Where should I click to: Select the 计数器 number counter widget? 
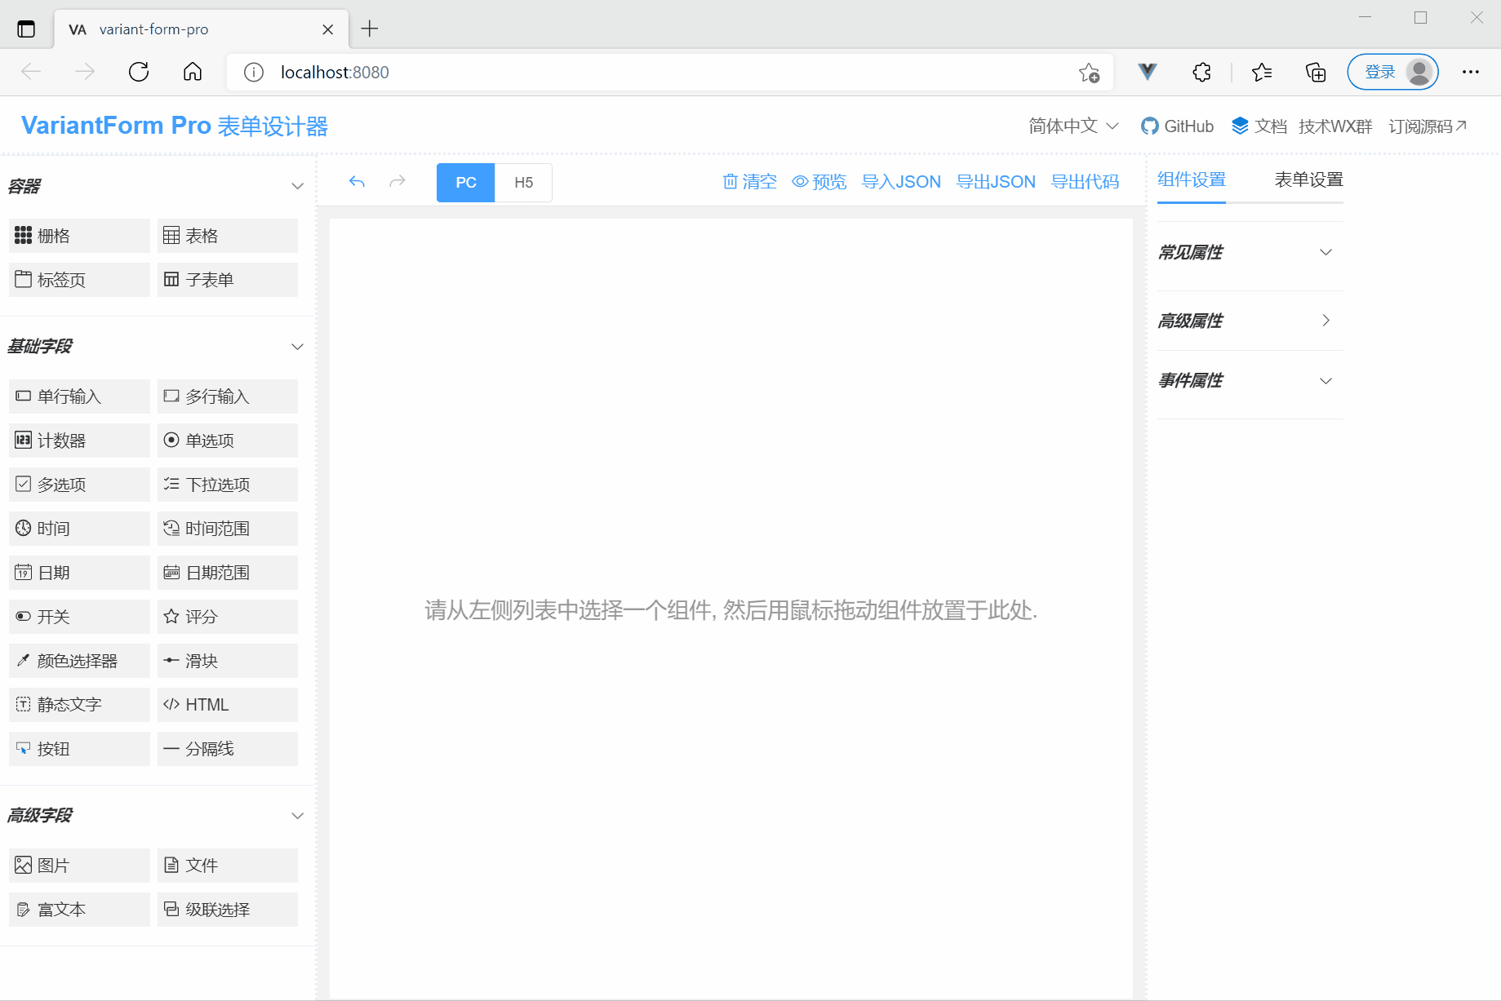pyautogui.click(x=79, y=441)
